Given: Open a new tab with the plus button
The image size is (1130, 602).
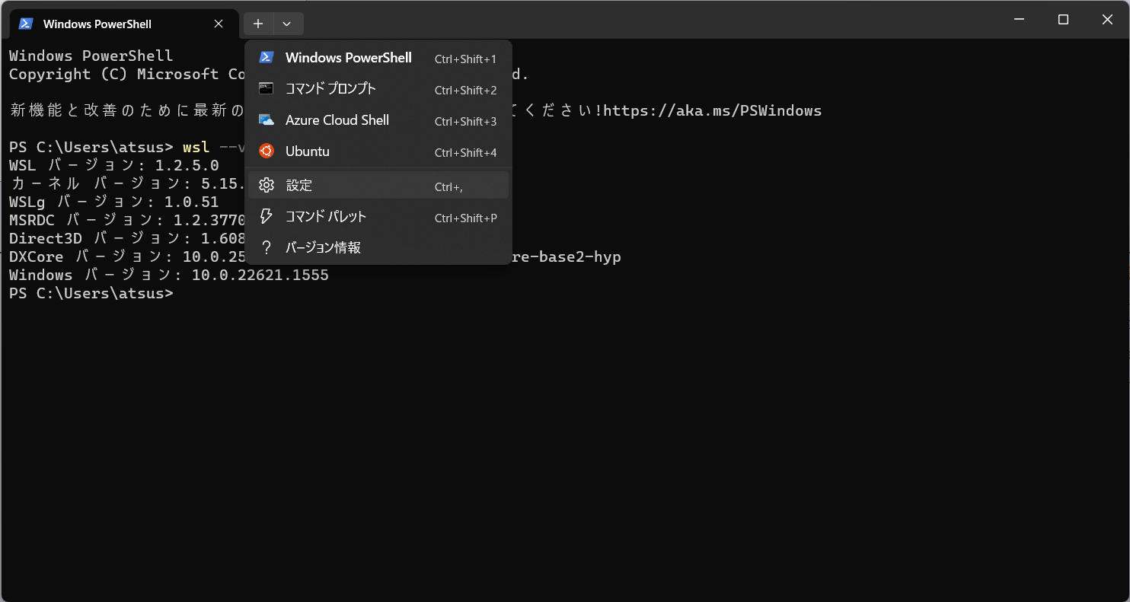Looking at the screenshot, I should pos(258,24).
